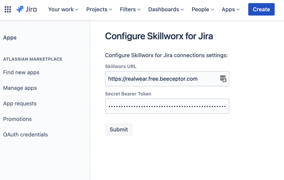Click the password manager icon in URL field
Image resolution: width=284 pixels, height=180 pixels.
click(x=223, y=79)
